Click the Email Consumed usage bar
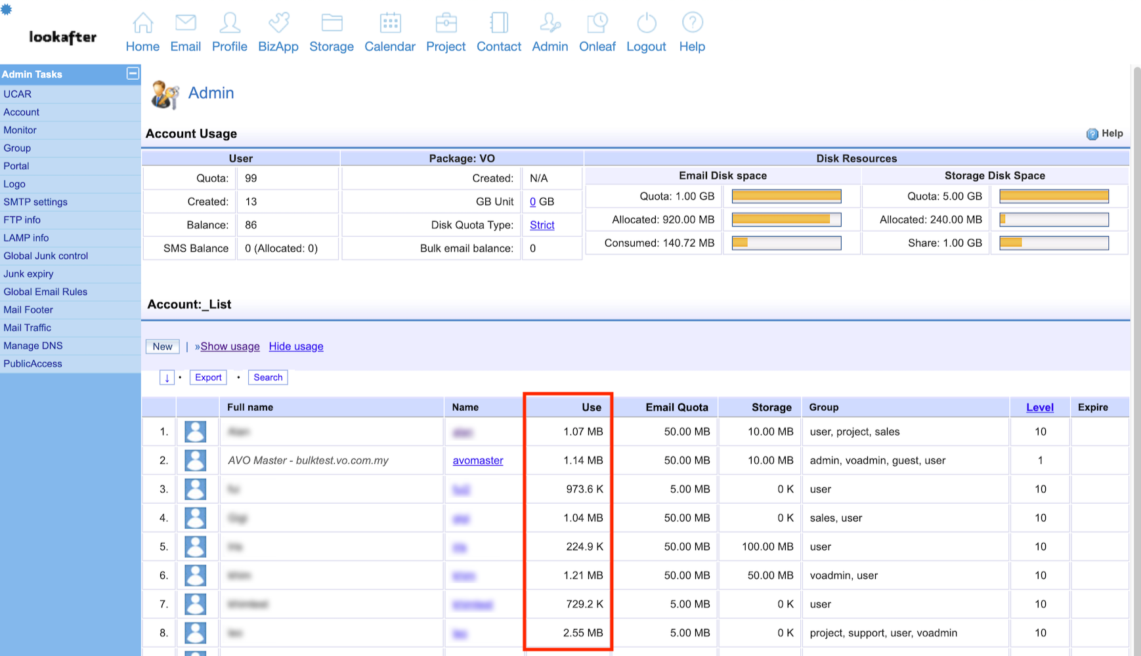Viewport: 1141px width, 656px height. tap(786, 243)
